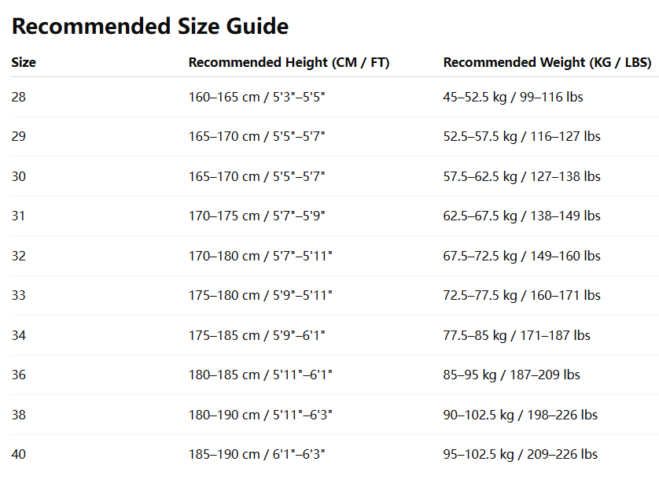Click the size 38 cell

point(19,414)
